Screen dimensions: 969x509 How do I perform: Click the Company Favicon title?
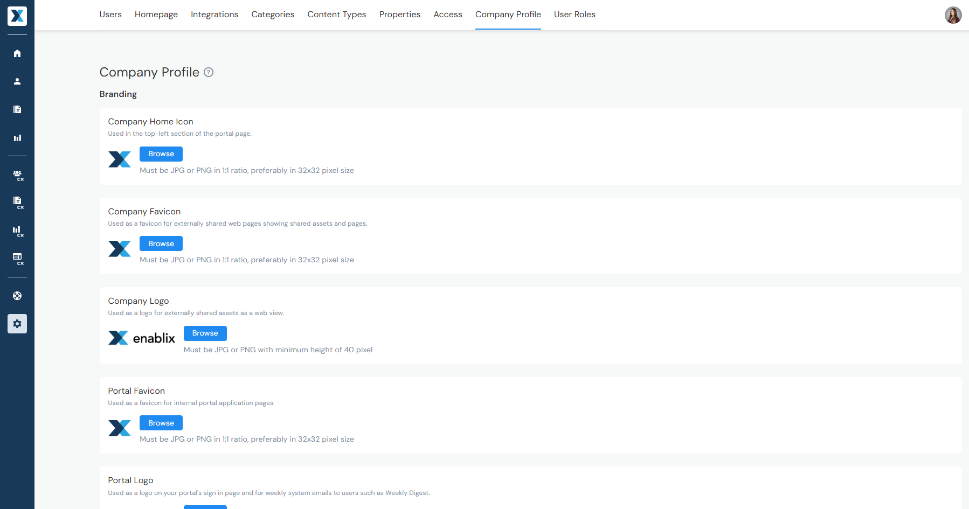tap(144, 212)
